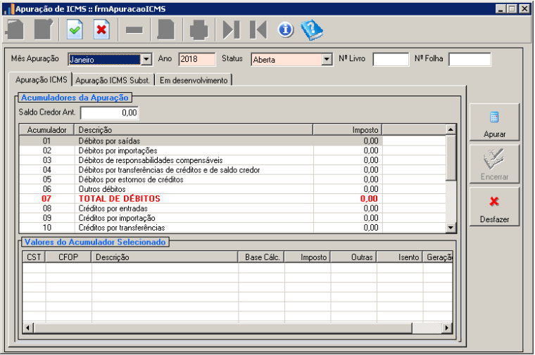
Task: Click scroll up arrow of accumulators list
Action: click(x=451, y=129)
